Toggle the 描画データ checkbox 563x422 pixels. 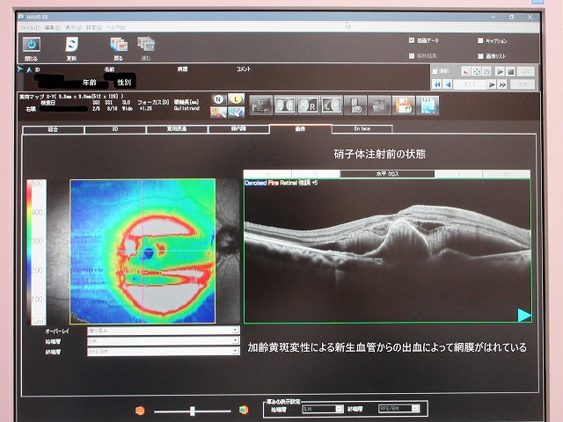coord(412,40)
